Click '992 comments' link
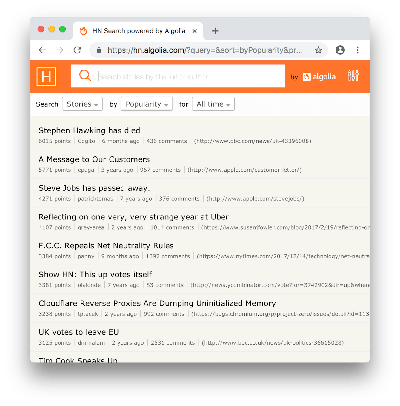This screenshot has width=400, height=406. tap(164, 314)
